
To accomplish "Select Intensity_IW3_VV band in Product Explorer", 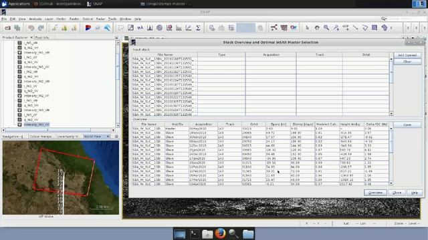I will tap(36, 125).
